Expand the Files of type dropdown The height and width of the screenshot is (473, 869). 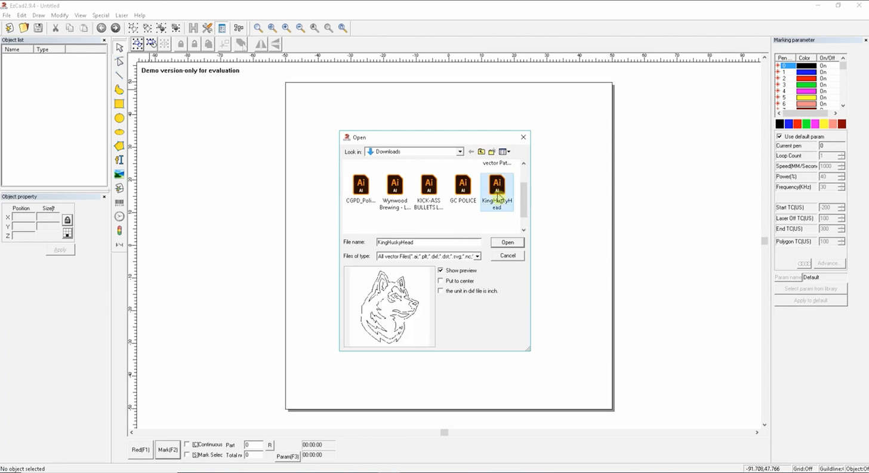click(x=477, y=256)
